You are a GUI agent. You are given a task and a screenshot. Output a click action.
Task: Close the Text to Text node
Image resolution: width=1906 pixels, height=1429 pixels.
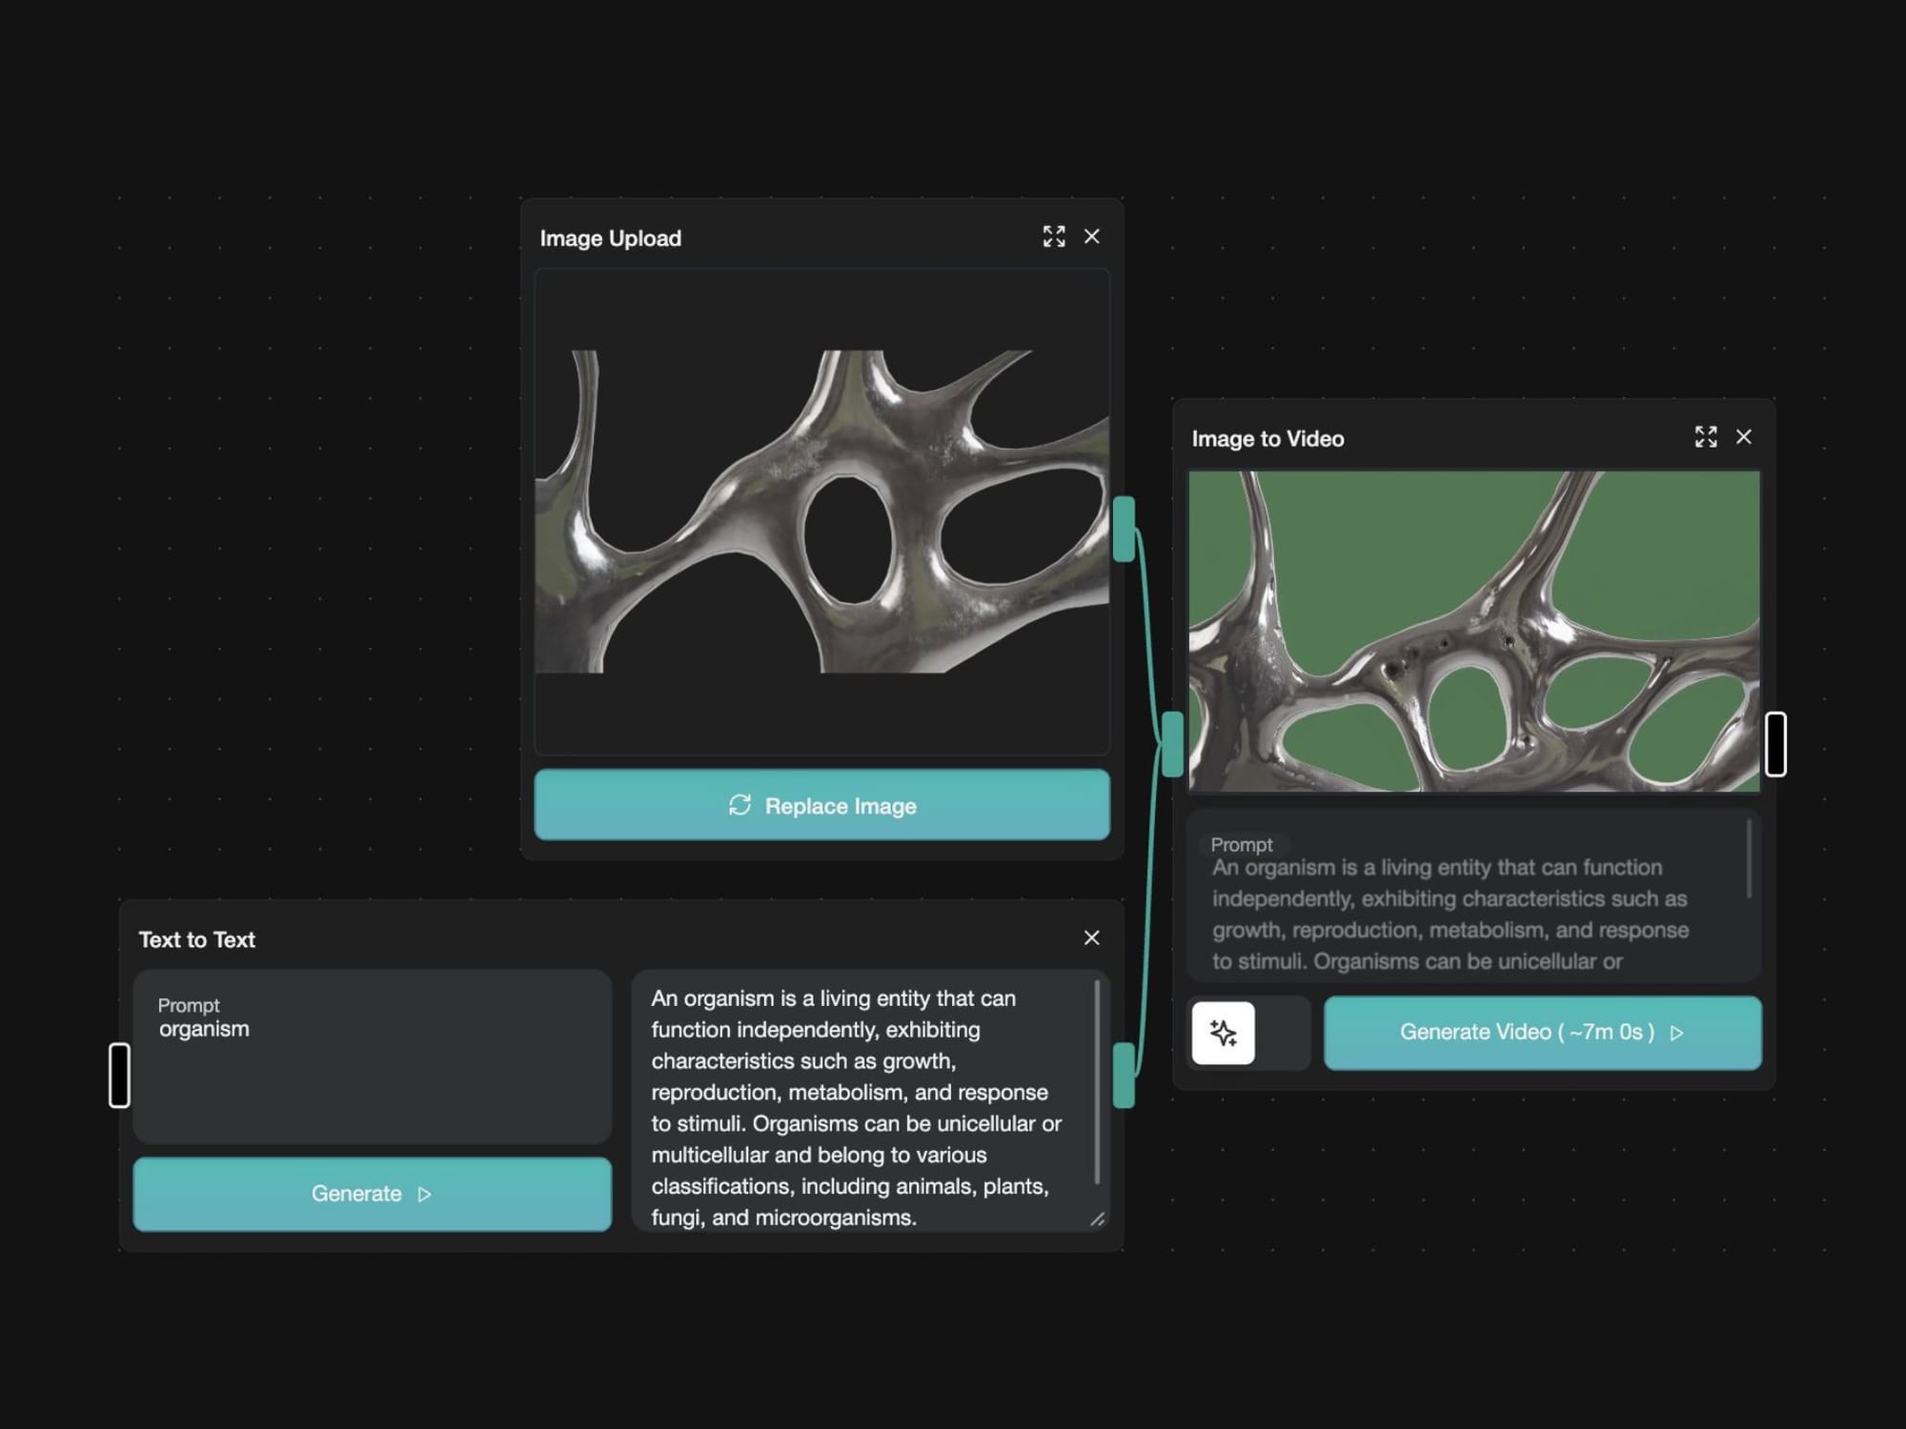point(1092,938)
